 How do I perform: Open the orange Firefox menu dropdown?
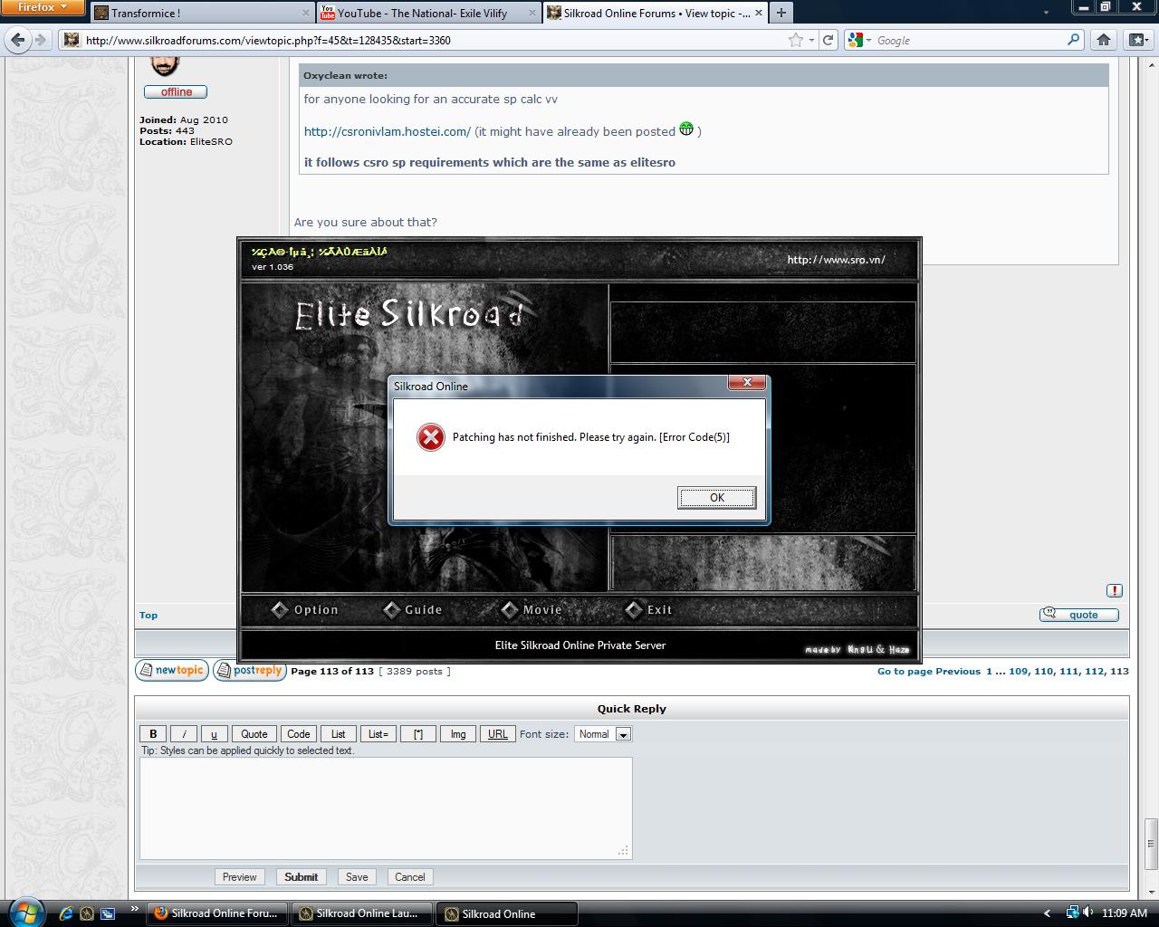pos(43,7)
